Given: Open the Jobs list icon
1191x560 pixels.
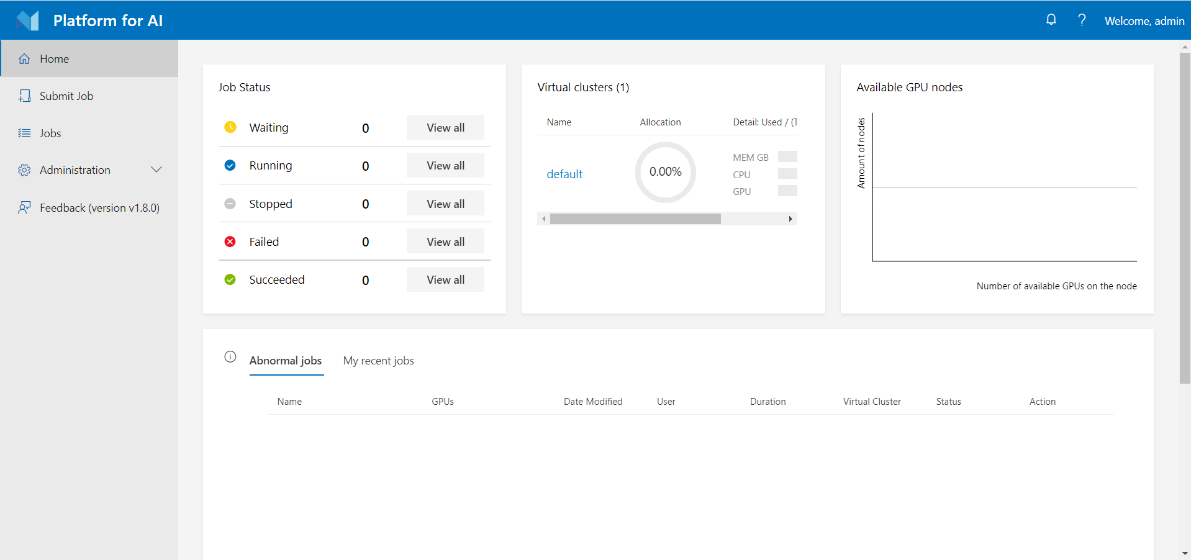Looking at the screenshot, I should pyautogui.click(x=24, y=133).
